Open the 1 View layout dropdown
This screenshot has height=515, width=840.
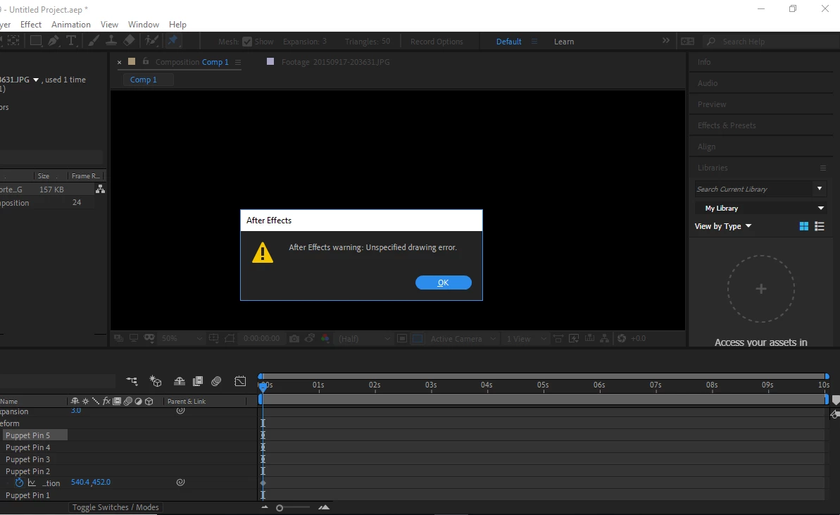(x=526, y=339)
